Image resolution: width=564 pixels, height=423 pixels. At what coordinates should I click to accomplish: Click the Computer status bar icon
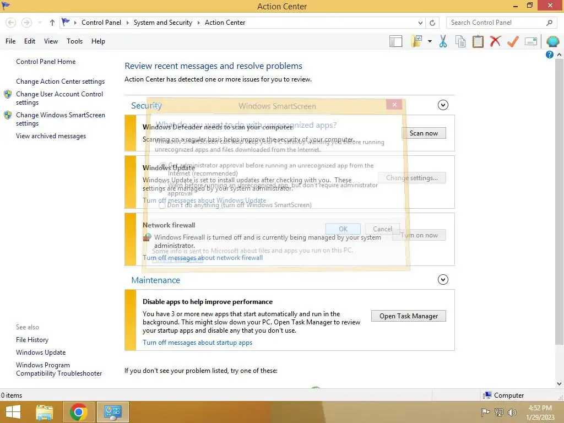coord(487,395)
